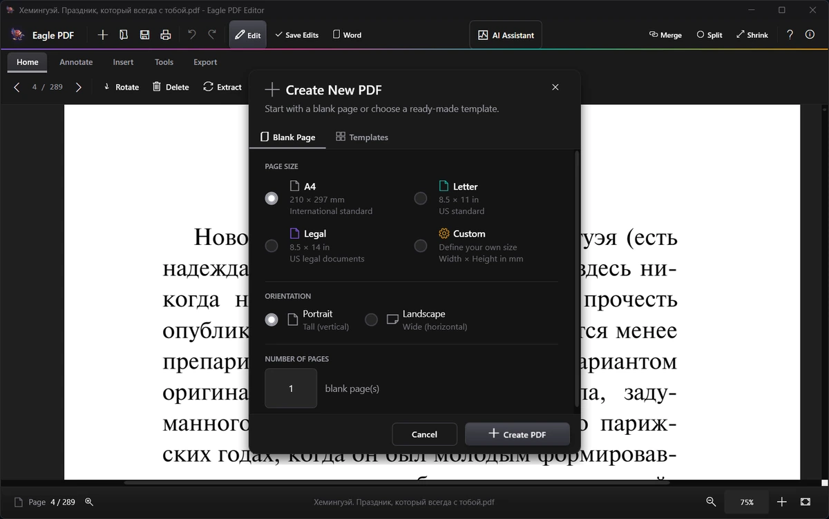Open a file with the open document icon
Screen dimensions: 829x519
[x=124, y=35]
